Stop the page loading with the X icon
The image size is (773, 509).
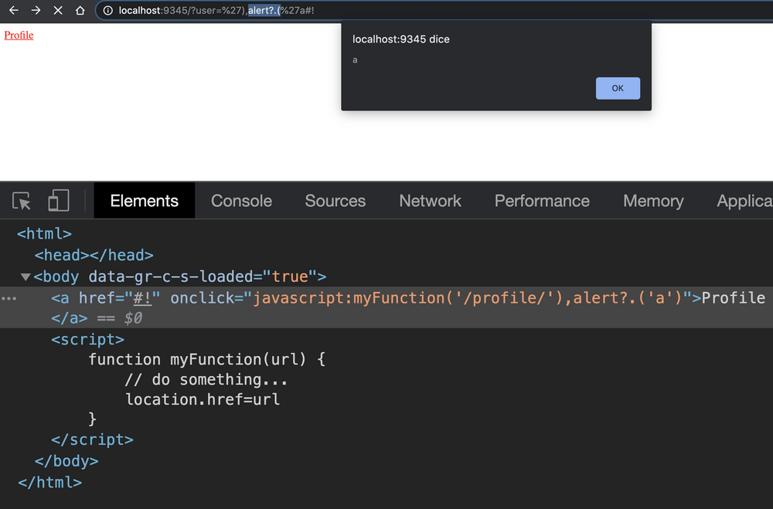point(59,11)
